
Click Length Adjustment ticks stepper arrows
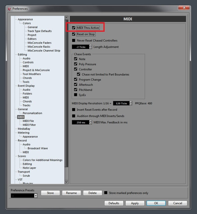(91, 47)
